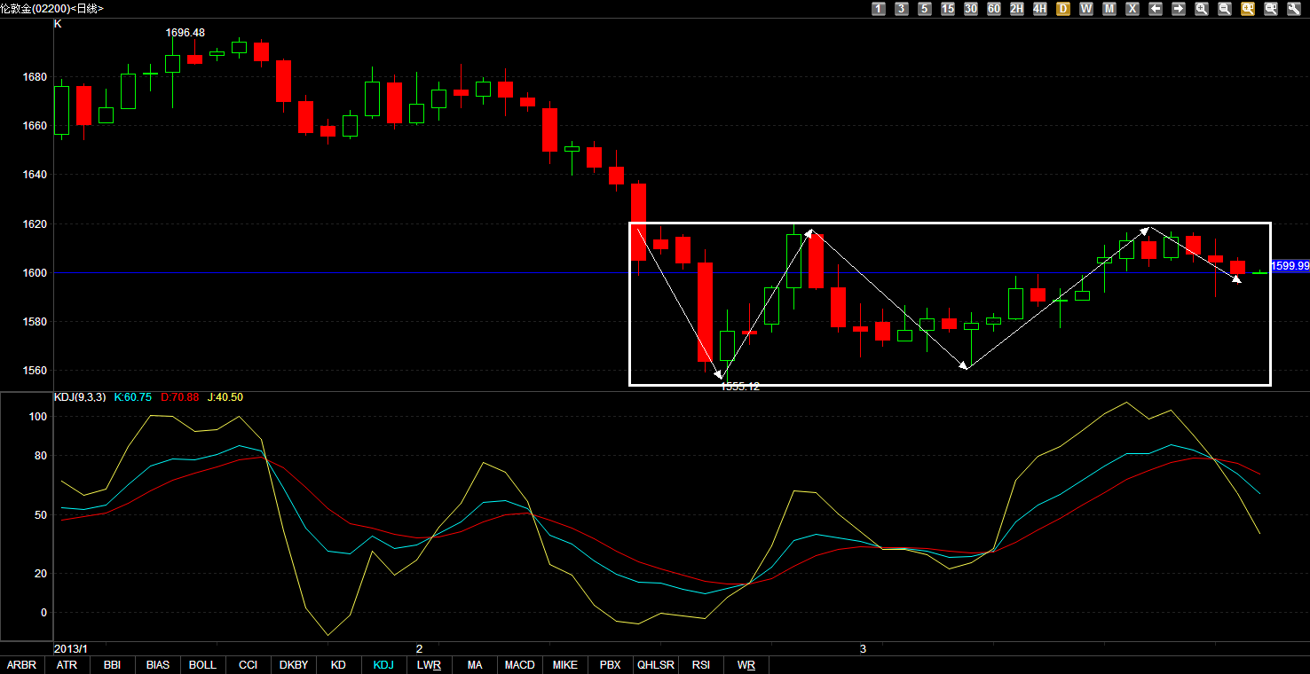Switch chart to 2H period
The height and width of the screenshot is (674, 1310).
click(1017, 8)
